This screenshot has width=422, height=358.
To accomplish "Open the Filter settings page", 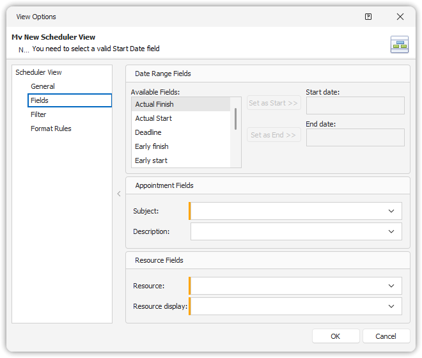I will click(x=38, y=114).
